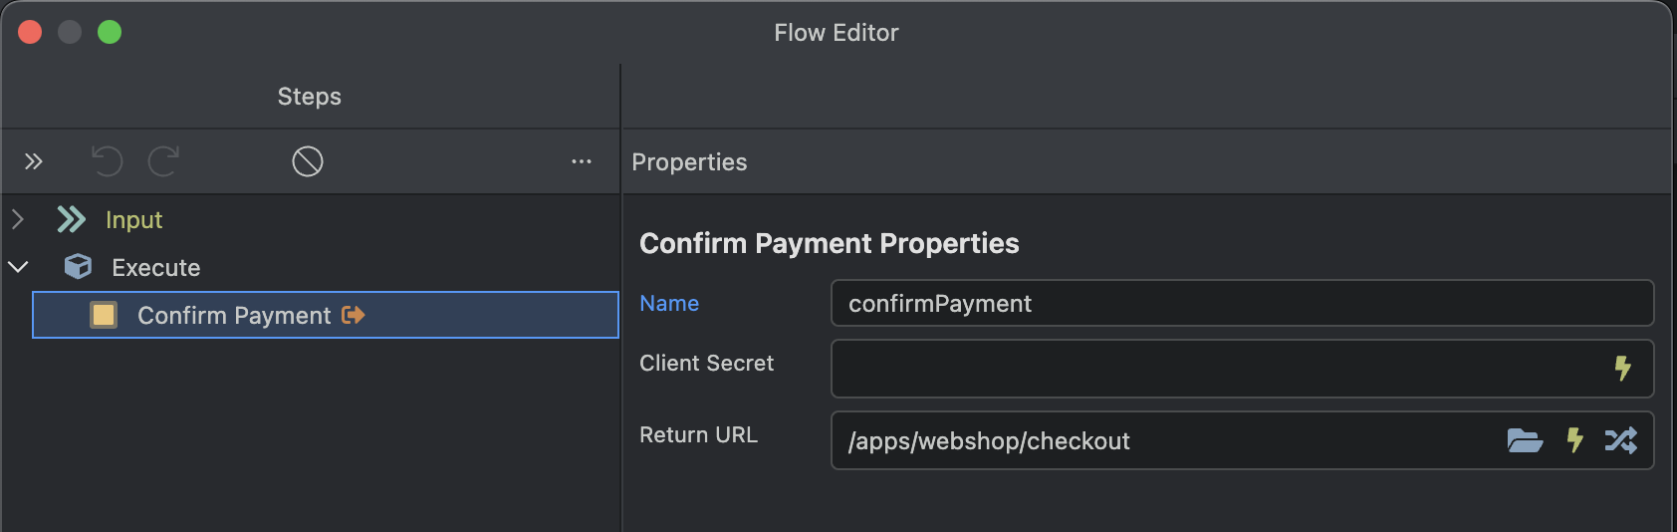Select the Confirm Payment step
Viewport: 1677px width, 532px height.
326,315
